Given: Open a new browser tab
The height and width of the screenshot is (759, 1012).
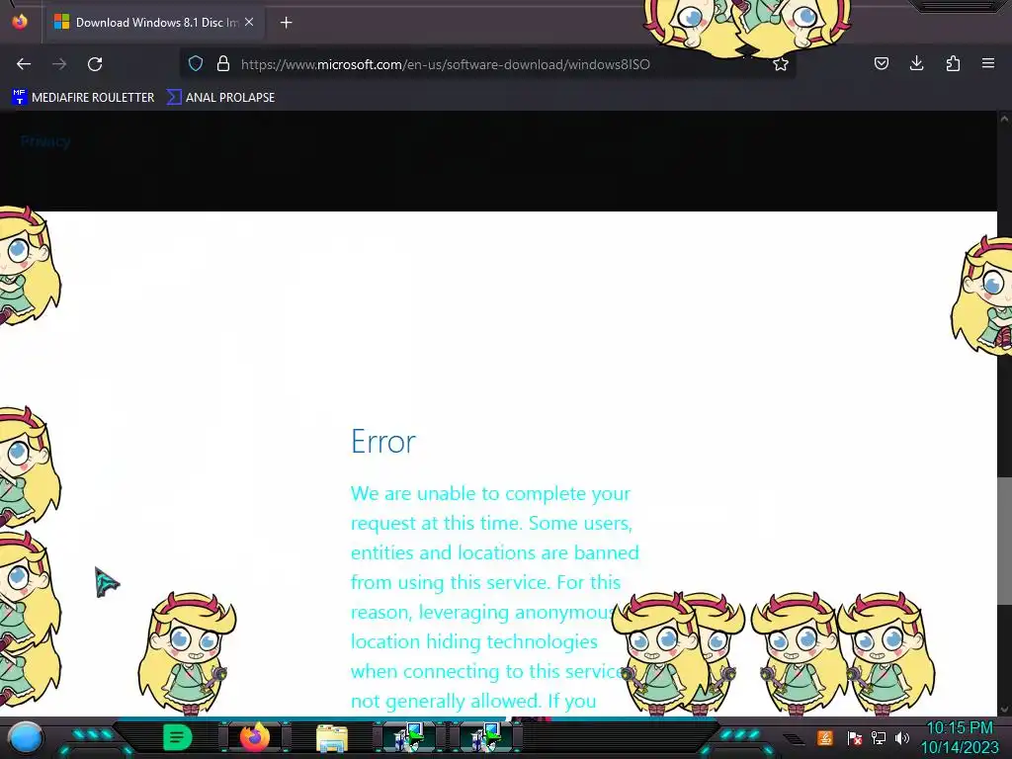Looking at the screenshot, I should (286, 23).
